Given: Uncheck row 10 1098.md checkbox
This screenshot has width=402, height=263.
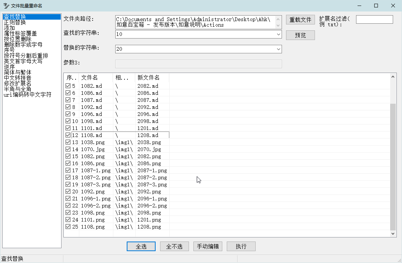Looking at the screenshot, I should pos(68,121).
